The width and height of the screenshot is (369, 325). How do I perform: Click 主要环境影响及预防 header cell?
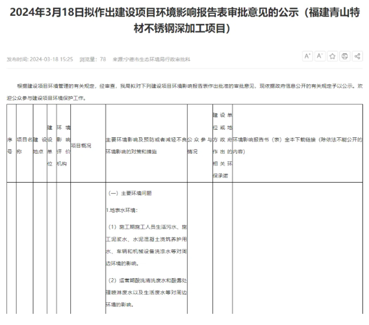(146, 144)
